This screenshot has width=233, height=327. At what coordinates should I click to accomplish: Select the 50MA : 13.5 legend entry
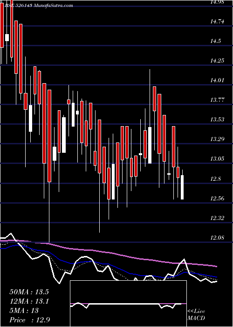pos(29,292)
